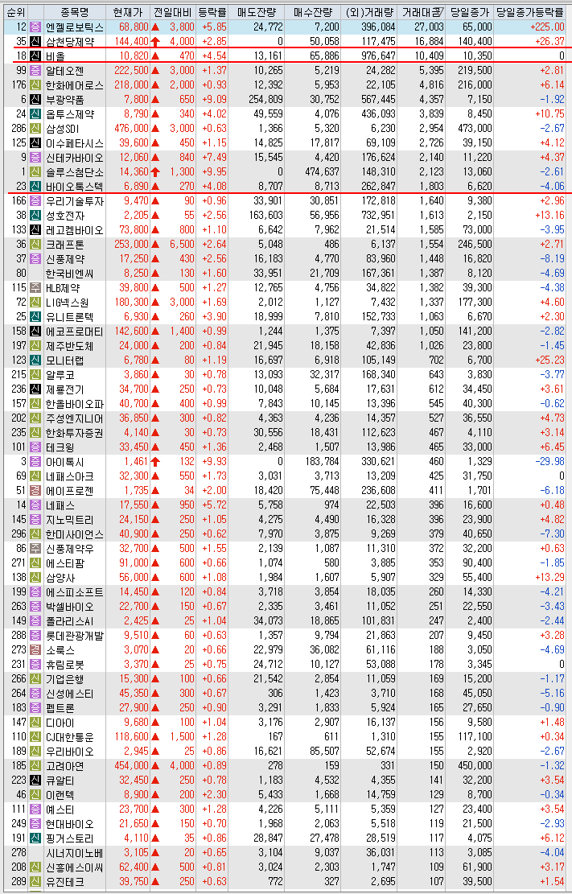Select the CJ대한통운 stock name
This screenshot has width=572, height=894.
point(69,736)
